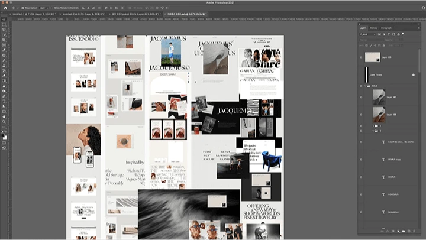Switch to the Untitled-1 document tab
Image resolution: width=426 pixels, height=240 pixels.
click(34, 14)
